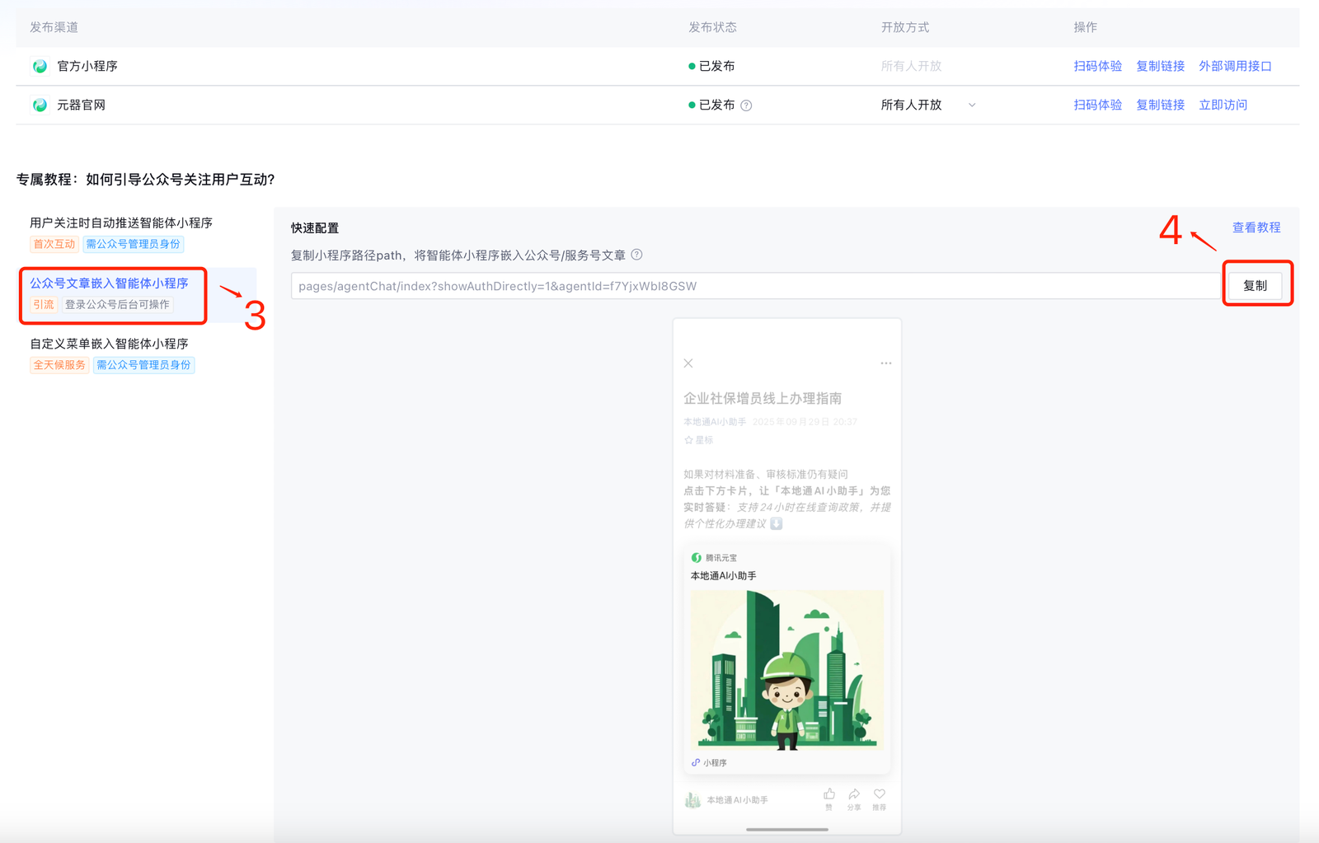
Task: Click the share arrow icon in preview
Action: click(x=854, y=794)
